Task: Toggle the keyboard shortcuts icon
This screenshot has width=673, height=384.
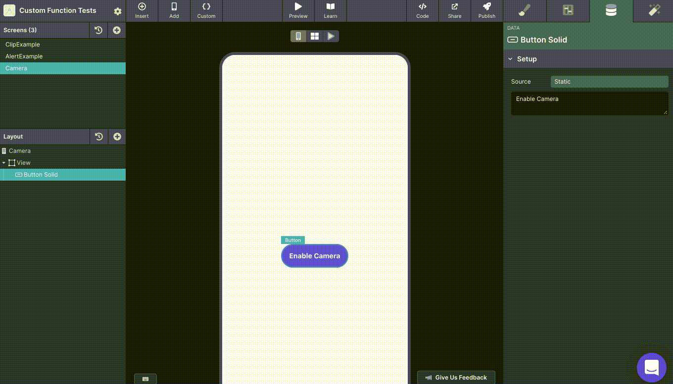Action: click(145, 379)
